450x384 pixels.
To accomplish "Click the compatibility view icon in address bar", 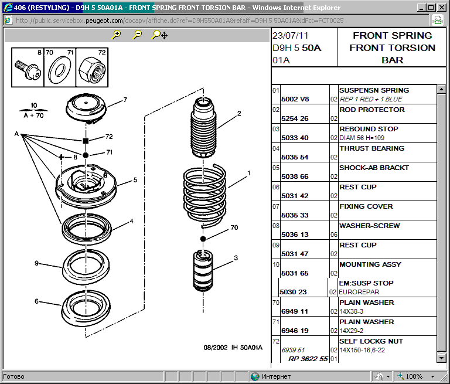I will [437, 20].
